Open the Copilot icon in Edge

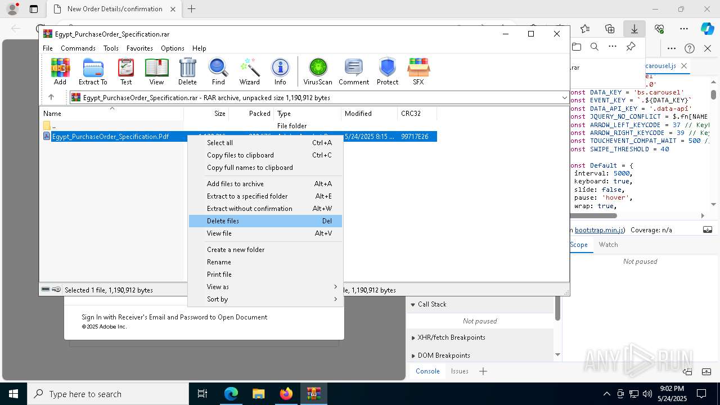point(707,29)
